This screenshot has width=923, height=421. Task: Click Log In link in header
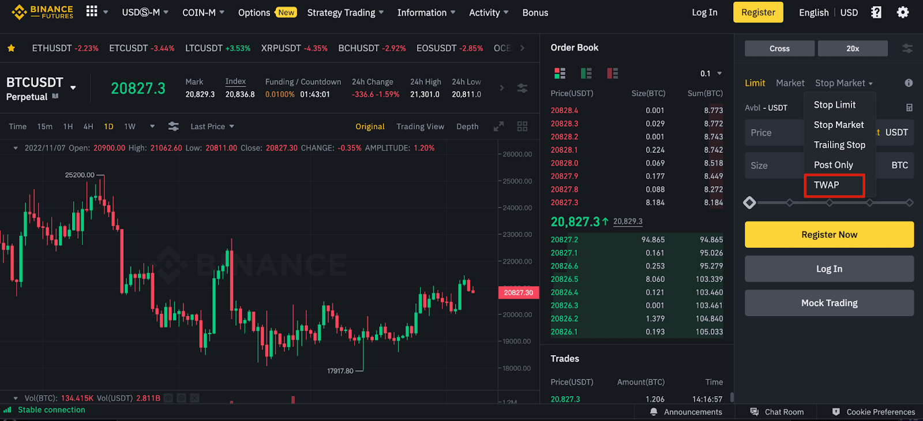(704, 12)
